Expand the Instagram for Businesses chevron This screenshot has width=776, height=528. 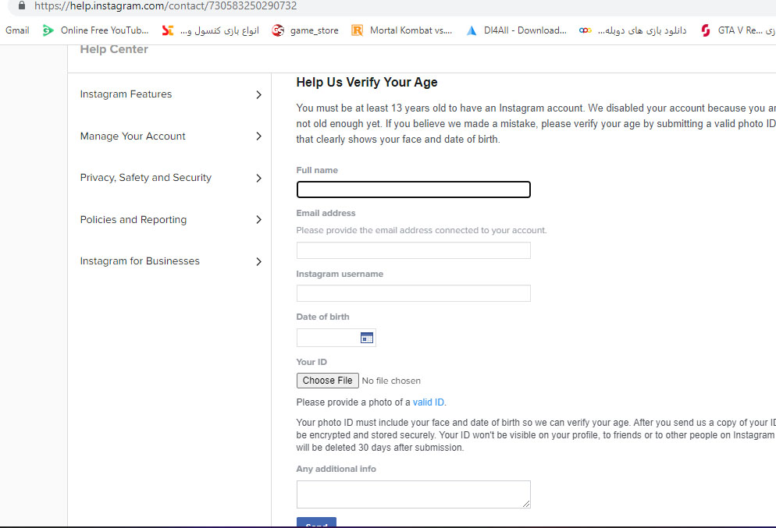pyautogui.click(x=258, y=261)
